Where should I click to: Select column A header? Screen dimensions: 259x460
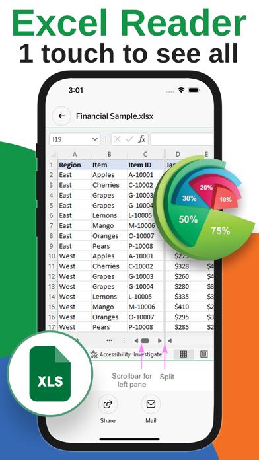click(x=75, y=155)
